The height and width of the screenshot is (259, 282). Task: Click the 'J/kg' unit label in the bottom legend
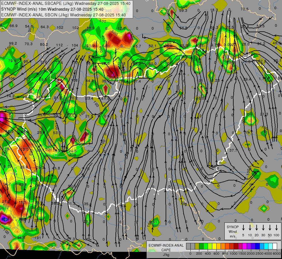click(x=166, y=254)
